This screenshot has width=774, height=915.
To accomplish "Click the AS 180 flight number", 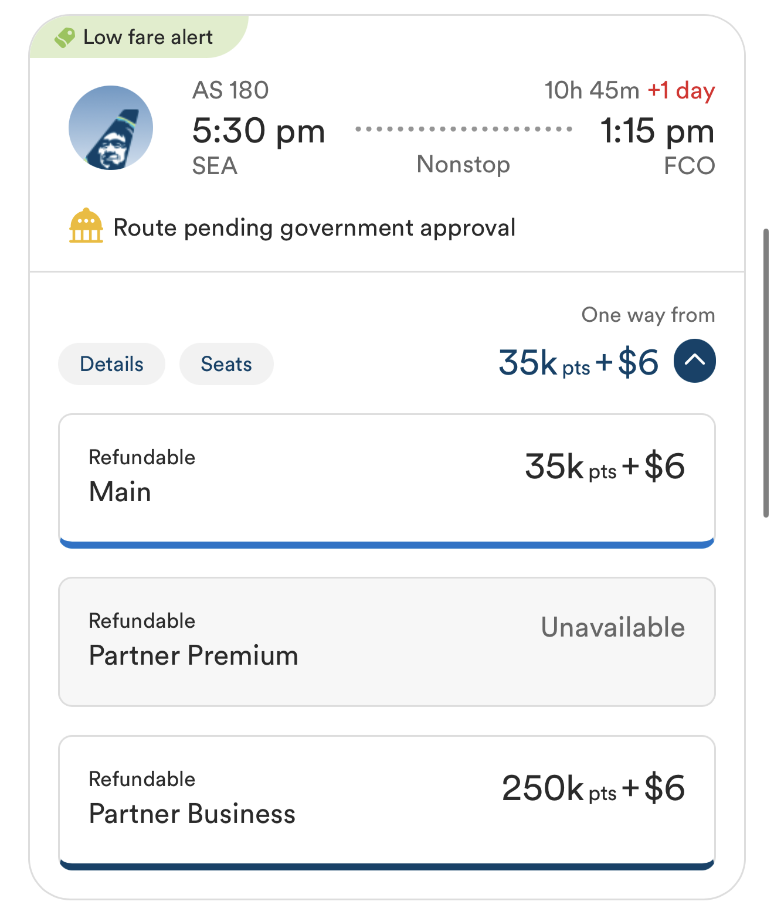I will 230,90.
